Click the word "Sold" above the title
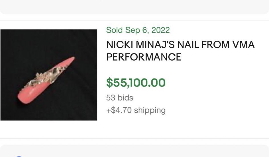This screenshot has height=157, width=269. pos(115,30)
